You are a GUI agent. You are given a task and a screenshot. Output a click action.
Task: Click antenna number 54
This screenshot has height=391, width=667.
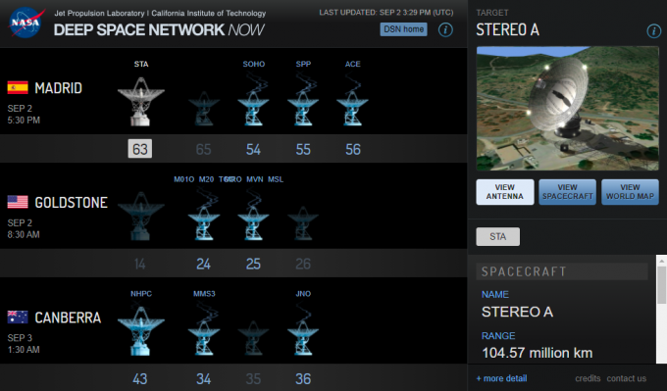pyautogui.click(x=253, y=150)
